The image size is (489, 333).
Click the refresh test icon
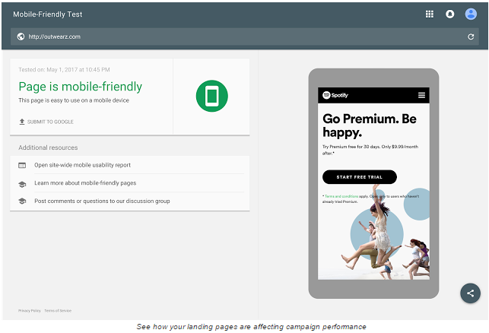point(471,36)
